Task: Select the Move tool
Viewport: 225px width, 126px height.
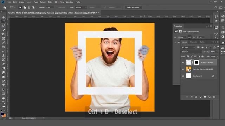Action: [x=3, y=17]
